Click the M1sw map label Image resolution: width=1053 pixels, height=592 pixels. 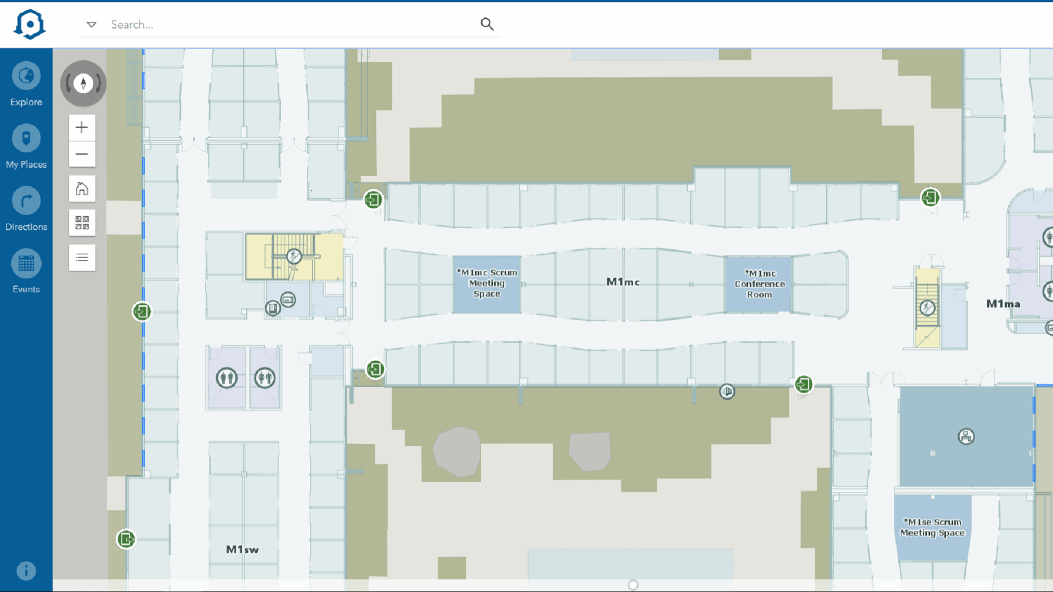[x=242, y=549]
